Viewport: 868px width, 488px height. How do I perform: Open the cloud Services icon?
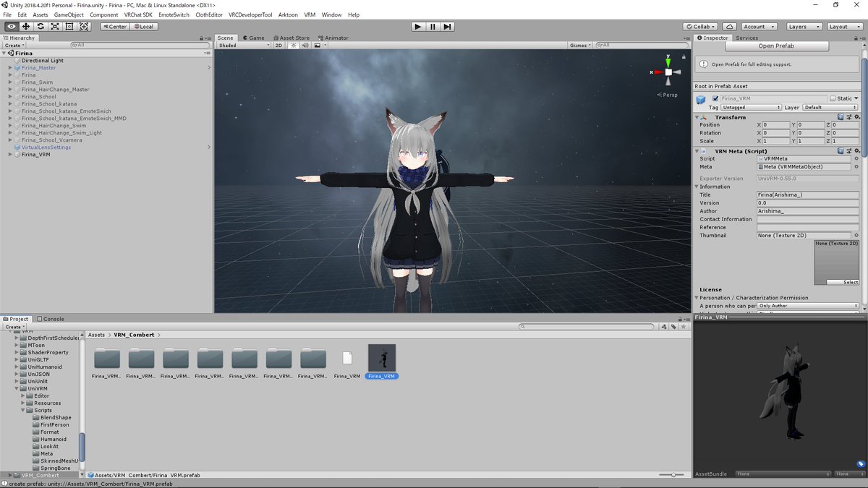[731, 26]
